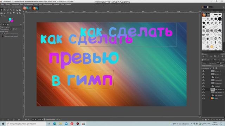
Task: Choose 'Выбрать слой или направляющую' radio option
Action: [x=10, y=34]
